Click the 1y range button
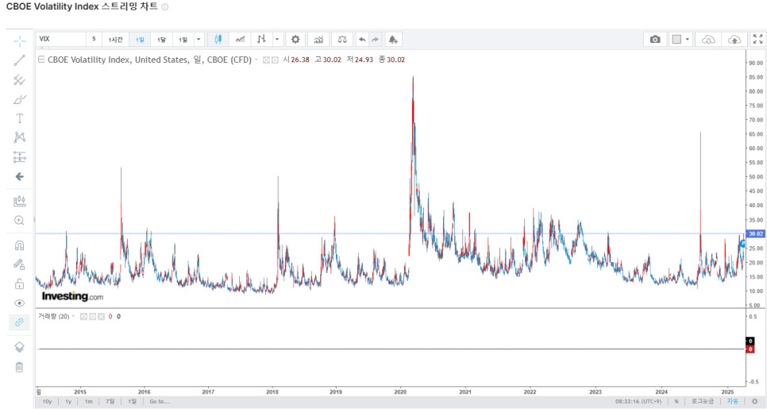Screen dimensions: 767x409 [68, 401]
